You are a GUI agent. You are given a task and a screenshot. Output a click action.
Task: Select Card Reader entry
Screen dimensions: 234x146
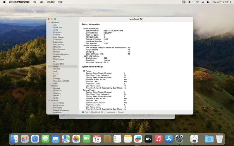58,37
